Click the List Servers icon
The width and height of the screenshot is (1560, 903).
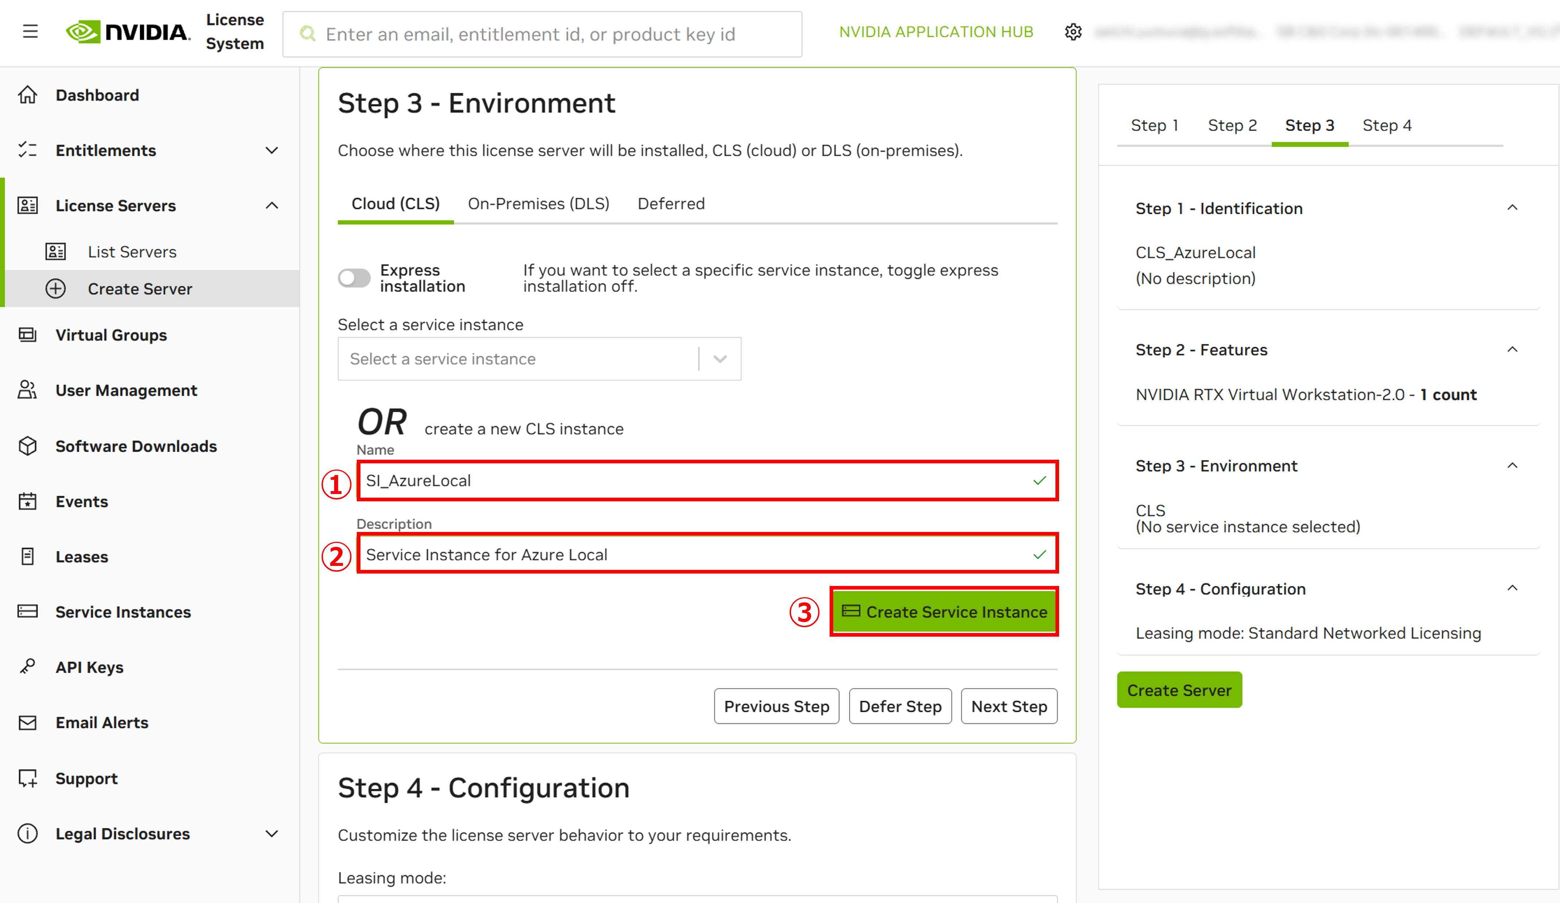click(x=56, y=251)
